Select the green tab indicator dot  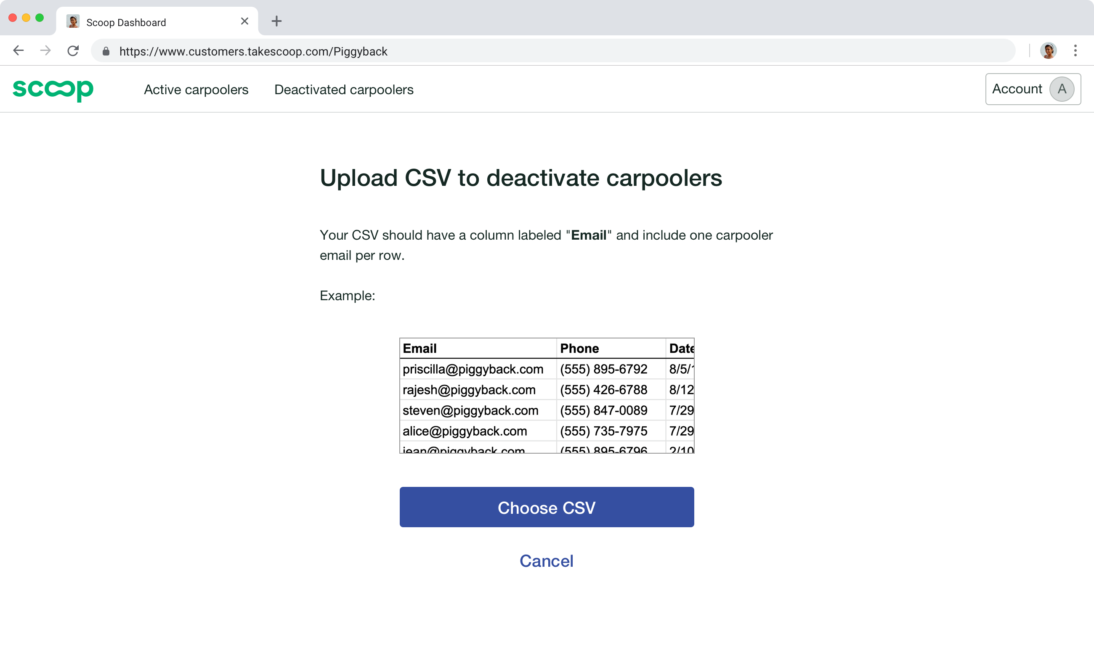[40, 18]
